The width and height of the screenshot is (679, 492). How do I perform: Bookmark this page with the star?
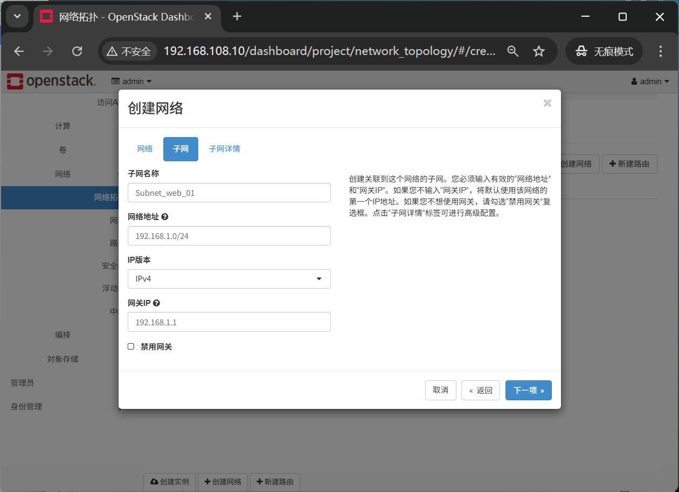click(538, 51)
